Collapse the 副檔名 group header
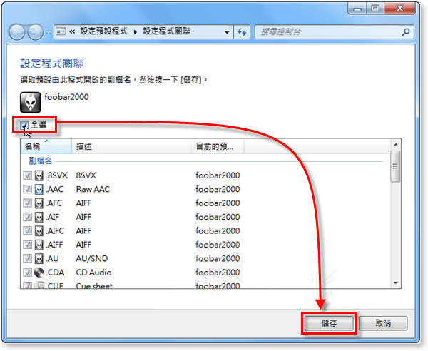The height and width of the screenshot is (351, 428). click(41, 161)
